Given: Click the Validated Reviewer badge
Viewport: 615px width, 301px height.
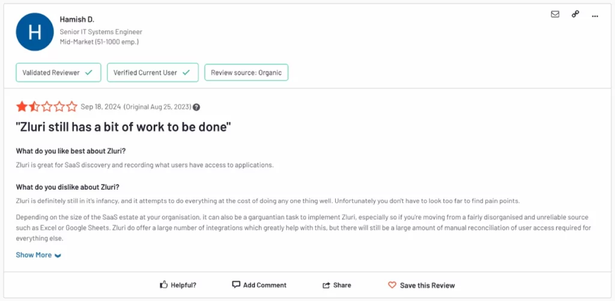Looking at the screenshot, I should click(58, 73).
